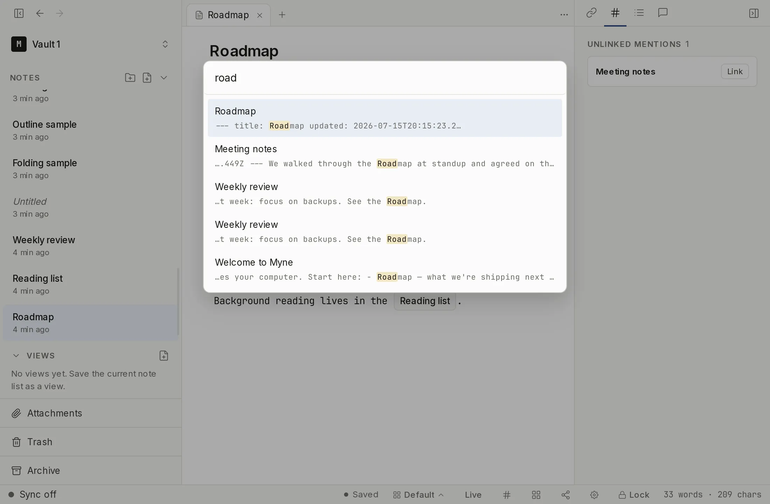Close the Roadmap tab

[260, 15]
